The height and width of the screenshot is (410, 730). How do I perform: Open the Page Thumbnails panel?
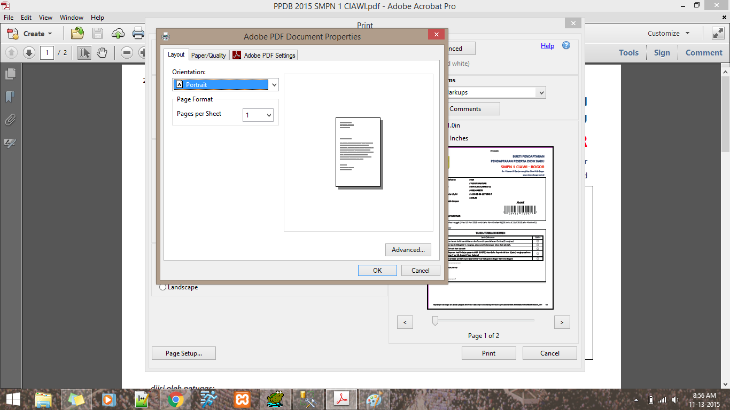pyautogui.click(x=10, y=74)
